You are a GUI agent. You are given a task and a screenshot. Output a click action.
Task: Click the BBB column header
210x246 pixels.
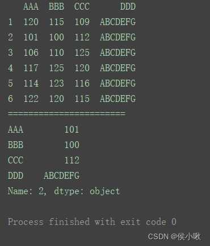[57, 7]
